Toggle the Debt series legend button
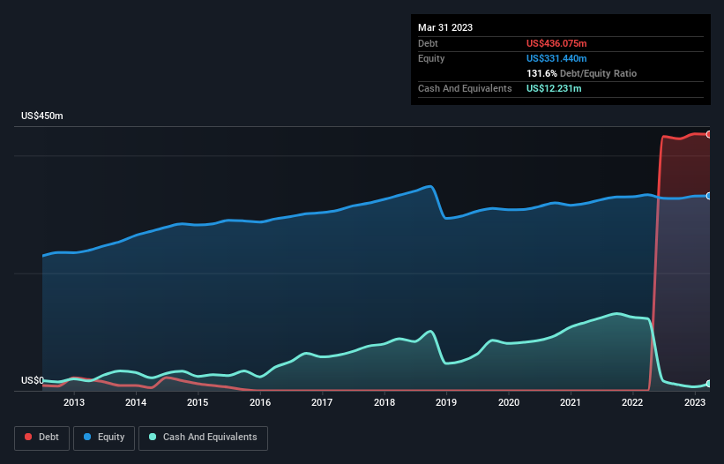The height and width of the screenshot is (464, 724). (x=42, y=438)
